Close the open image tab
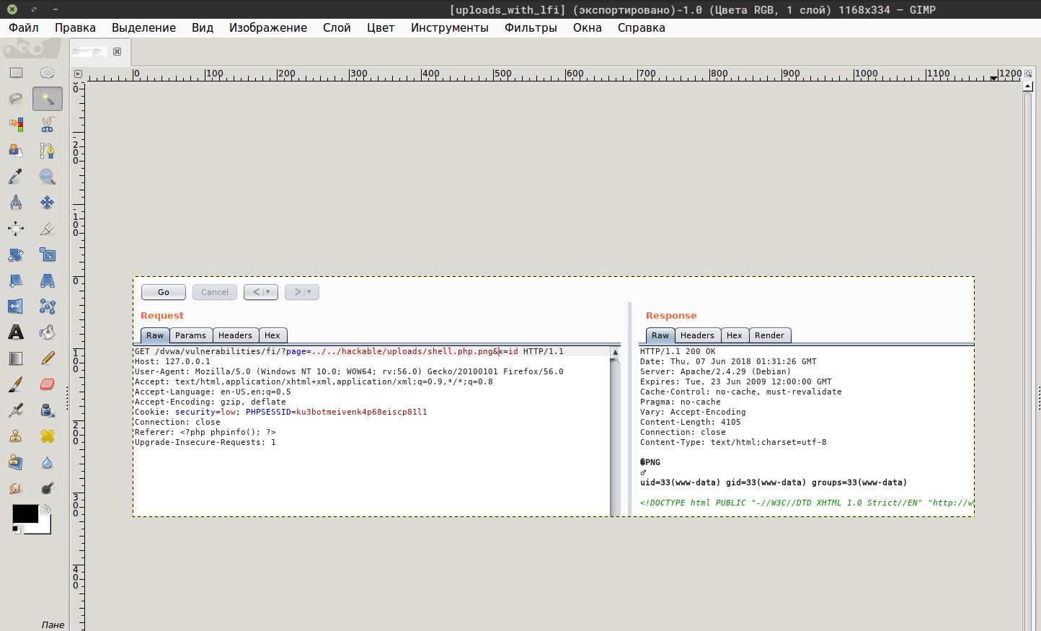Screen dimensions: 1041x631 (x=117, y=52)
